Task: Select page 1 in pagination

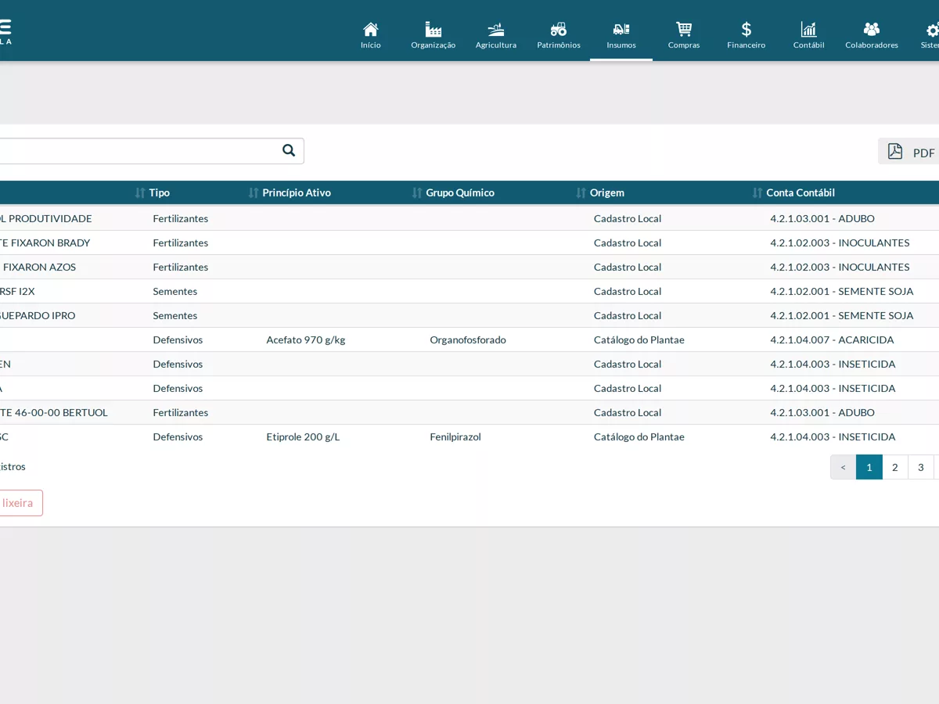Action: (869, 467)
